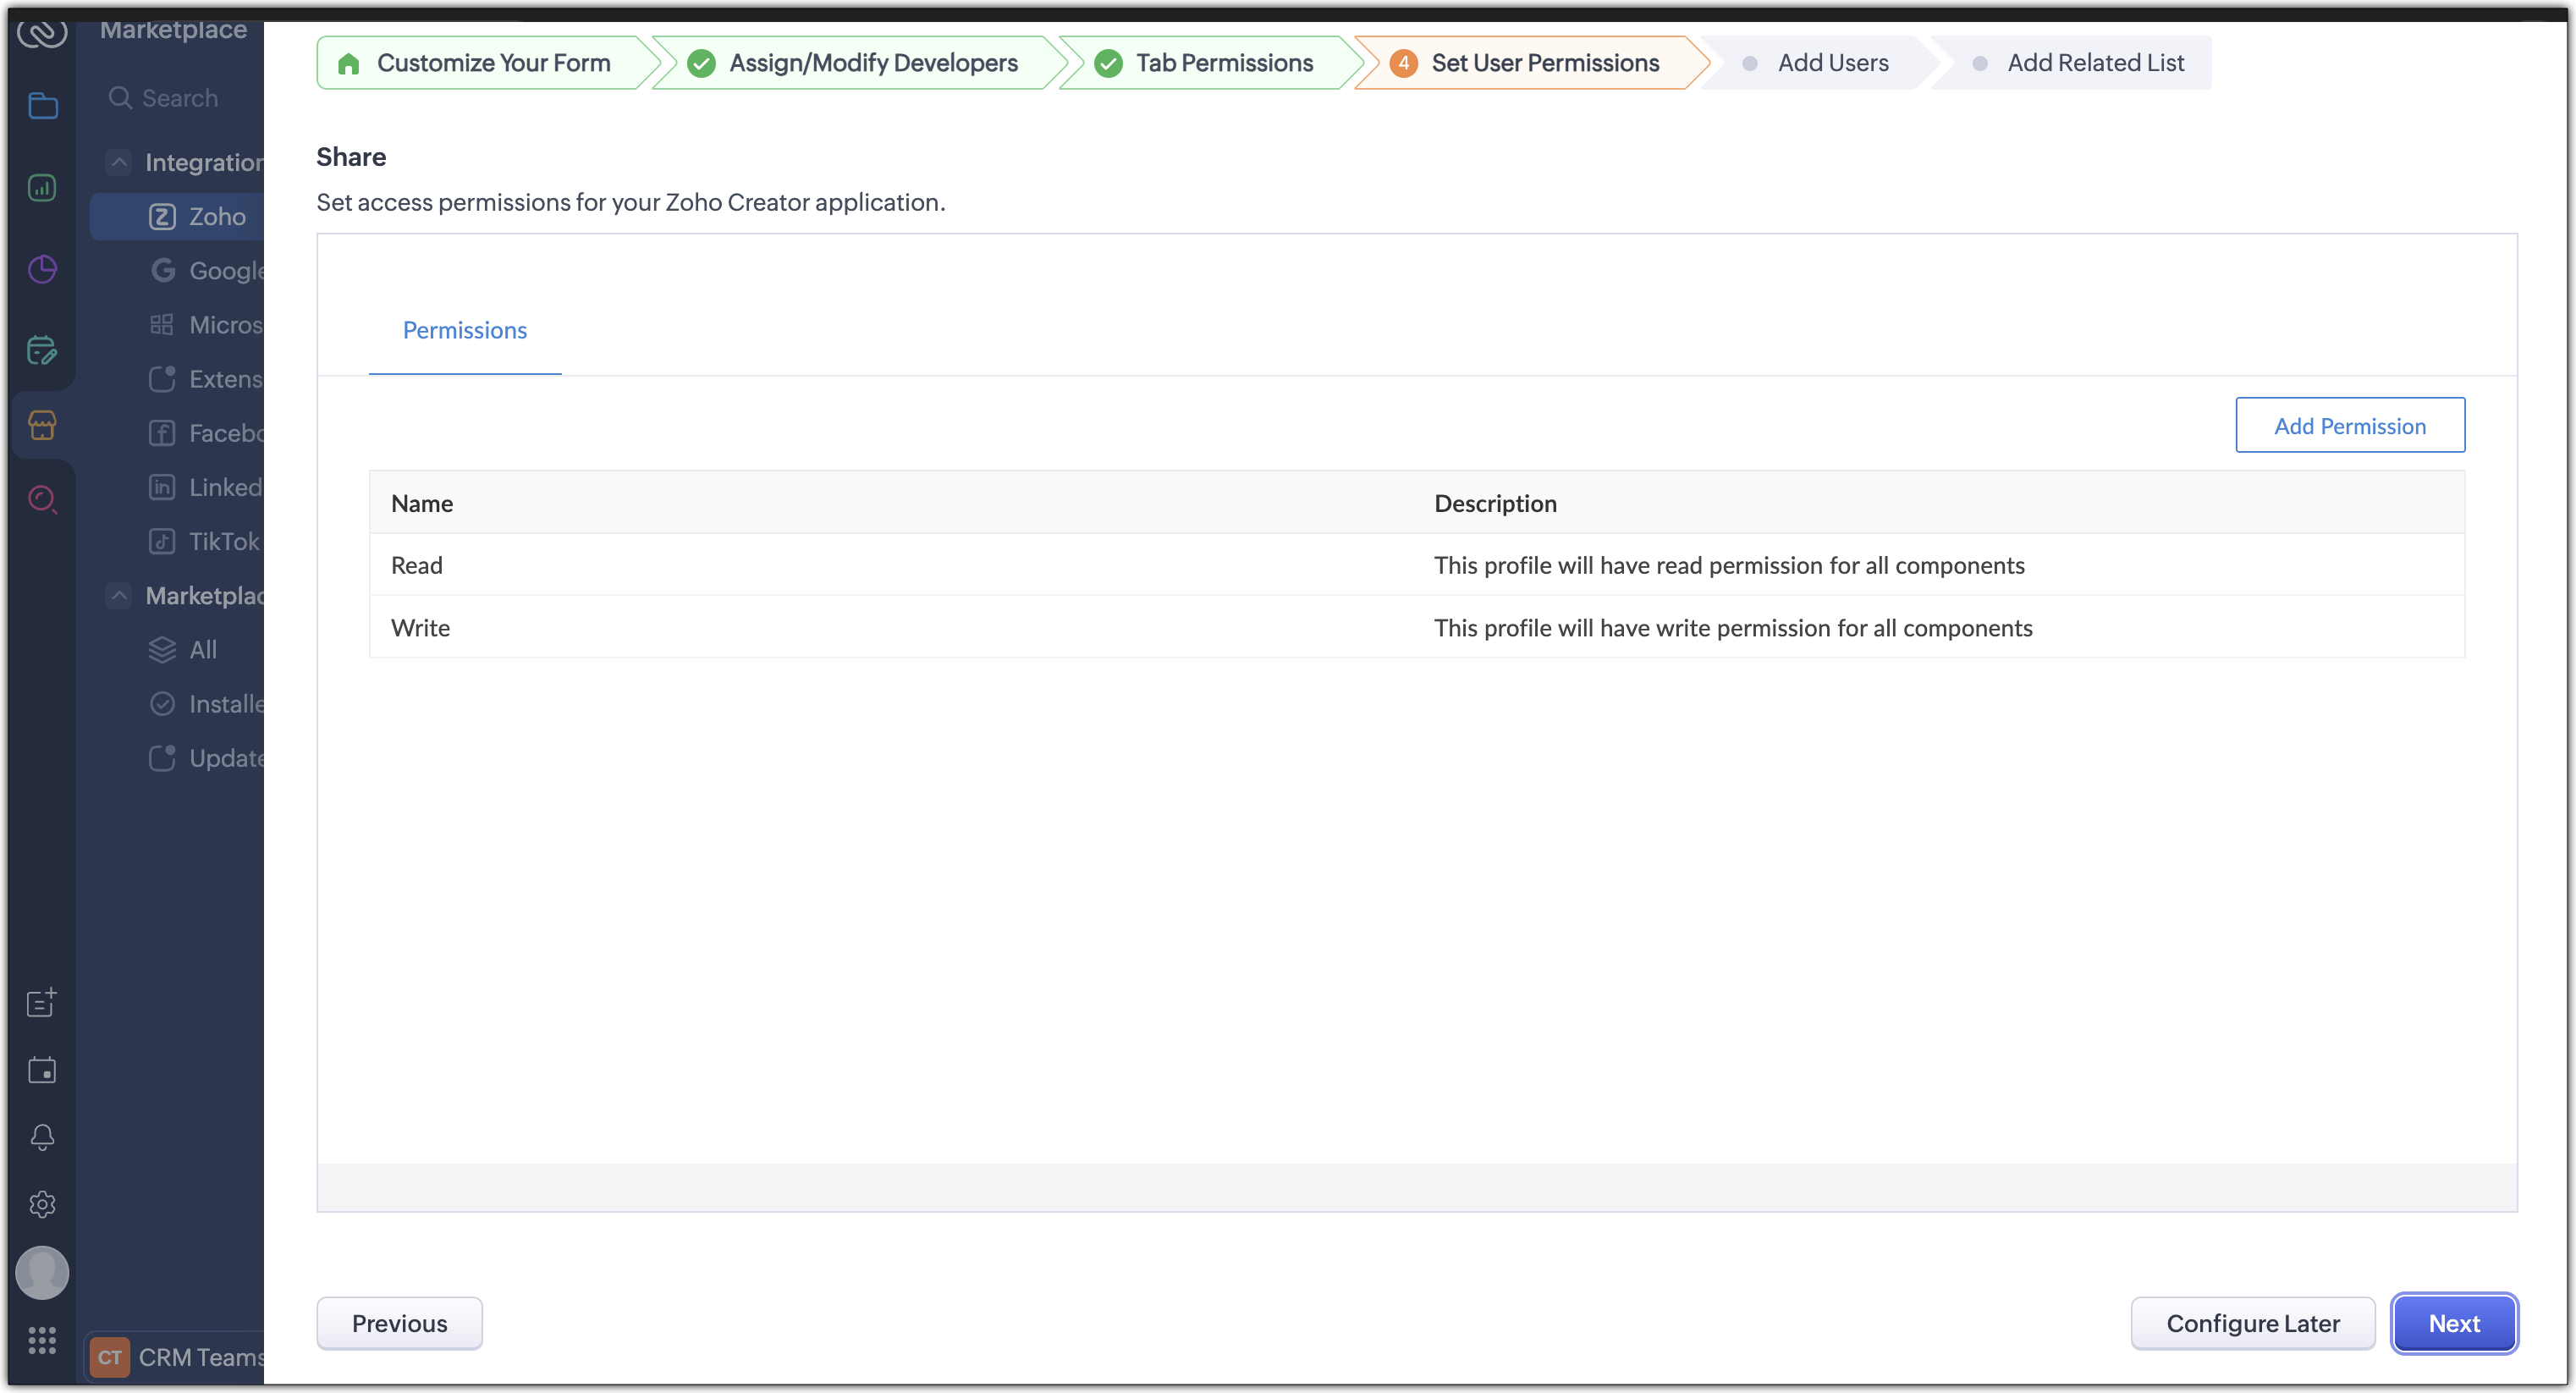Image resolution: width=2576 pixels, height=1393 pixels.
Task: Click the marketplace store icon
Action: point(42,425)
